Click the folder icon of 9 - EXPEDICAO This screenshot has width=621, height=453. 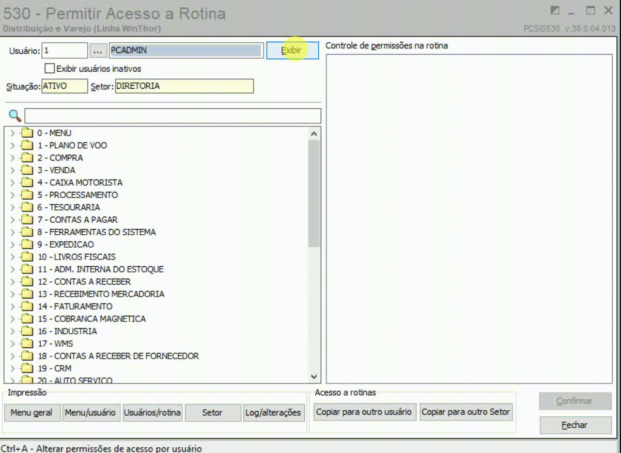pos(27,245)
